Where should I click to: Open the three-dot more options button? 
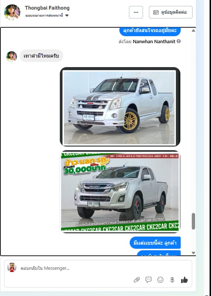click(x=136, y=12)
